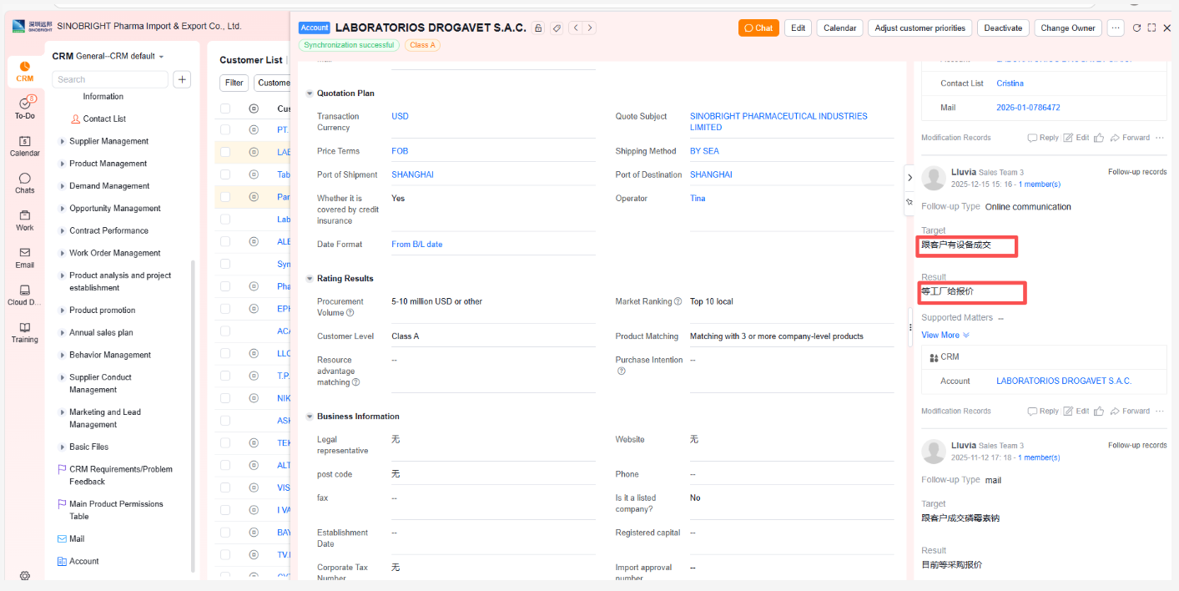
Task: Open the Calendar sidebar icon
Action: point(24,146)
